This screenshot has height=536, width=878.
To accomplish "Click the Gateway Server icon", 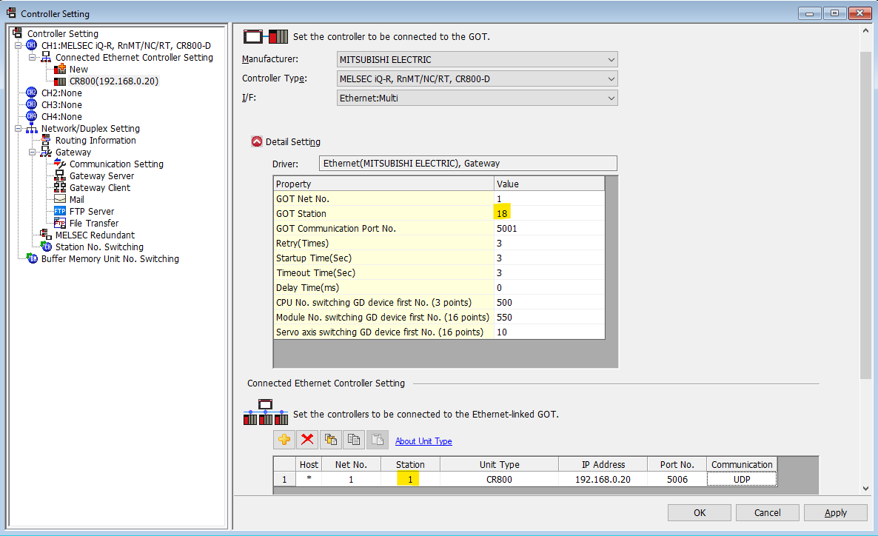I will click(60, 176).
